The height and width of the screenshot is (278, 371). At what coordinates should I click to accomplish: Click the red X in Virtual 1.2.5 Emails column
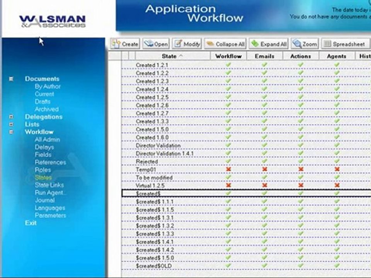[264, 185]
